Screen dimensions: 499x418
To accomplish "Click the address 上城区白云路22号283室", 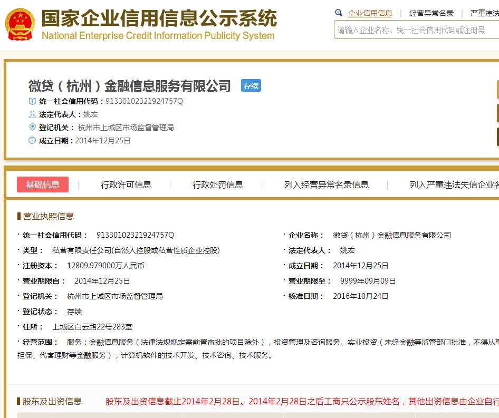I will coord(92,327).
